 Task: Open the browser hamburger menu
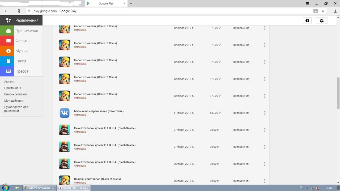coord(307,3)
